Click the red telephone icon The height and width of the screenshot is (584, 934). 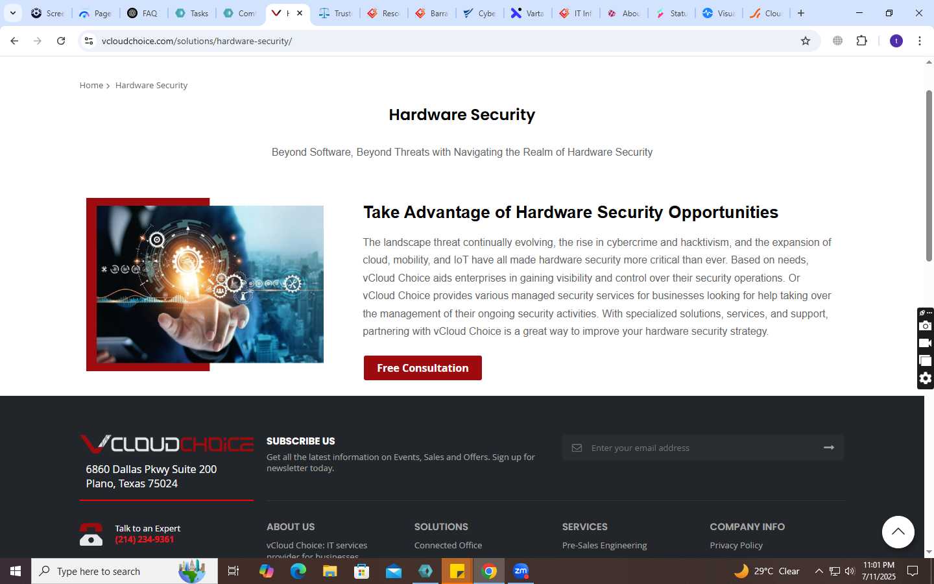(91, 534)
